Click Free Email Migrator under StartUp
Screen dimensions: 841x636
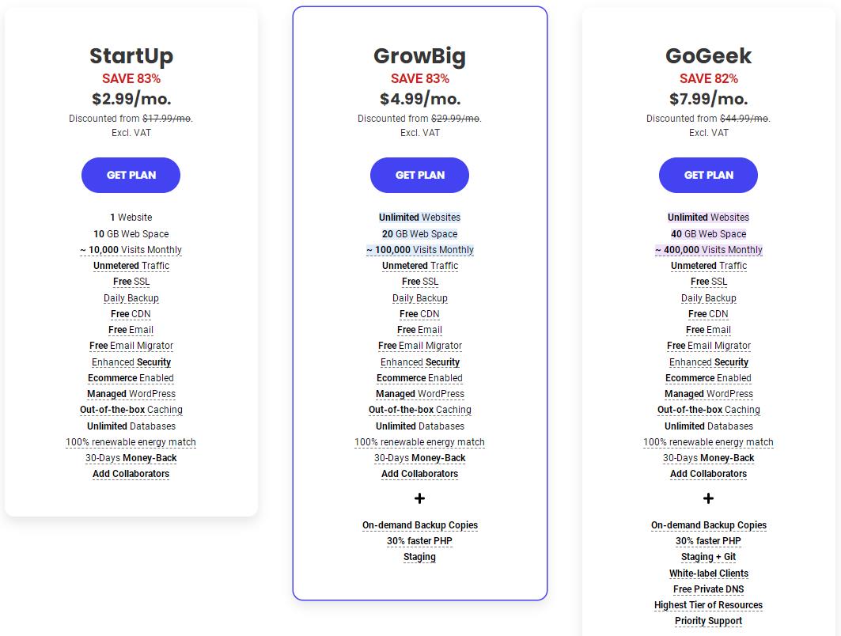(131, 346)
